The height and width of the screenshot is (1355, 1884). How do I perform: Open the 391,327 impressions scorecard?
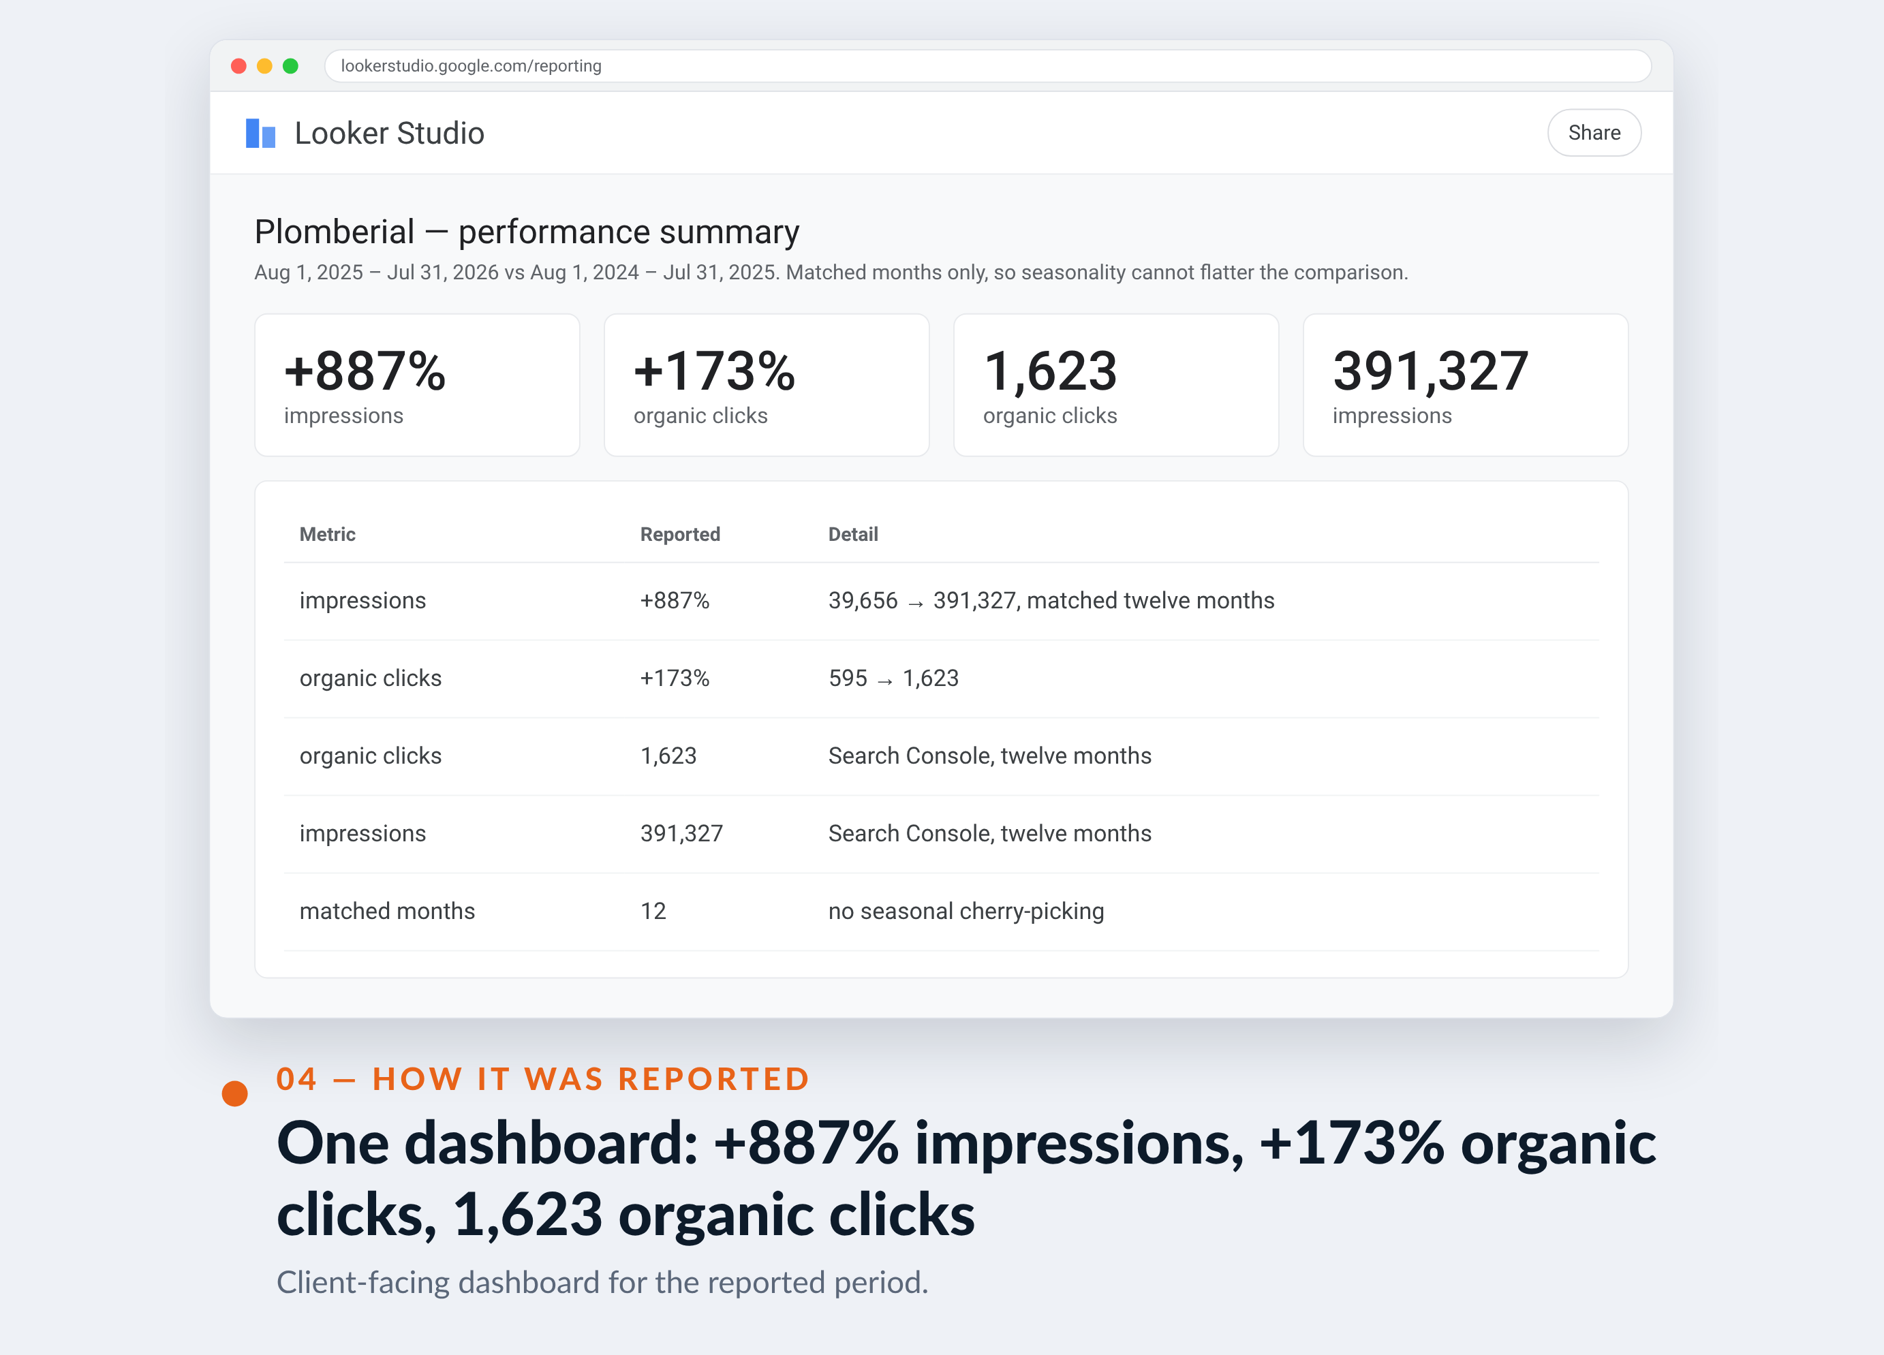(x=1466, y=385)
